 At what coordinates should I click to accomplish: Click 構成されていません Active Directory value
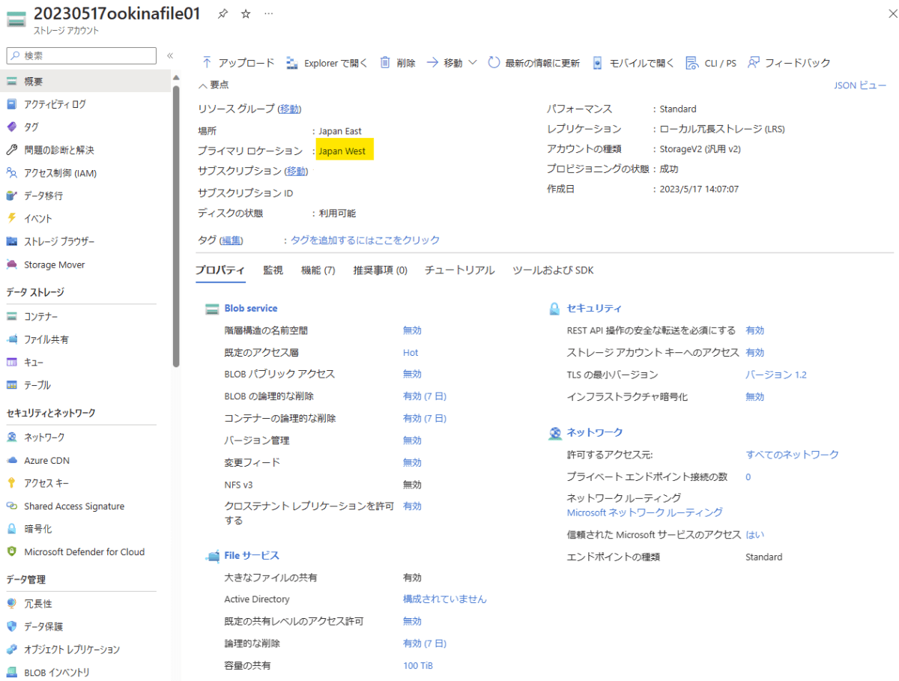point(445,599)
